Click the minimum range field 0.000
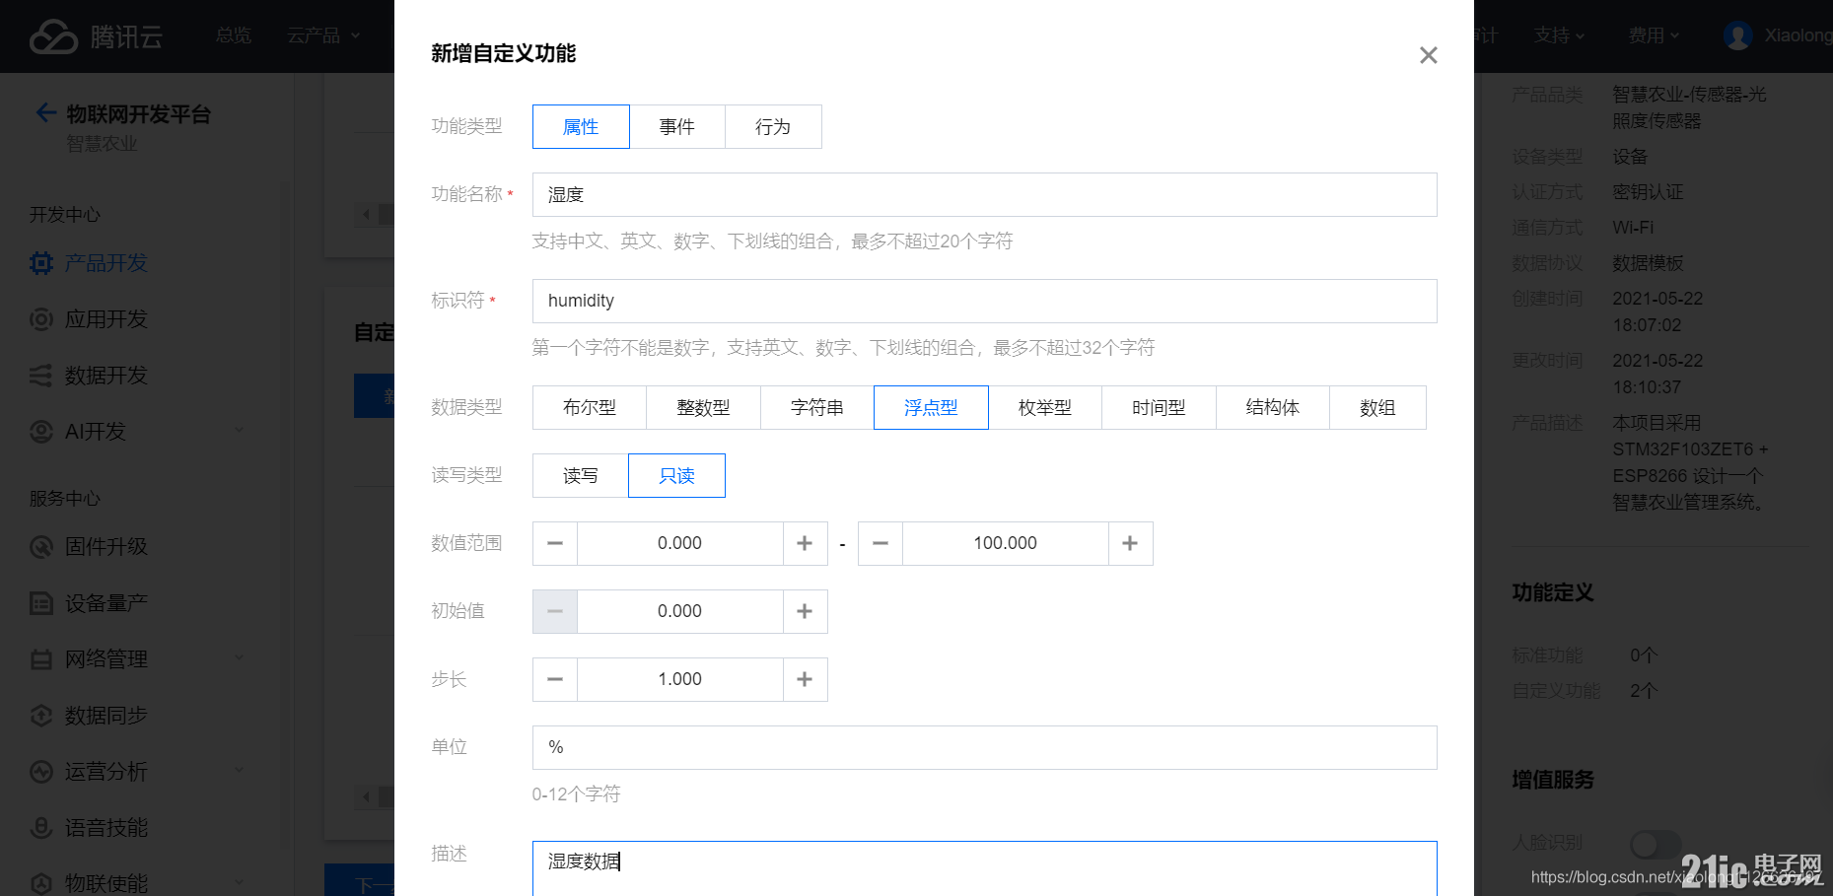This screenshot has width=1833, height=896. coord(680,544)
